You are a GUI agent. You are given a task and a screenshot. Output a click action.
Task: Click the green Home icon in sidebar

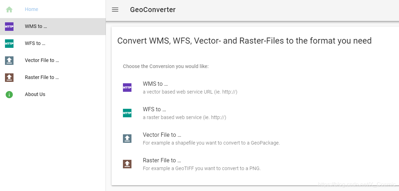(x=9, y=9)
